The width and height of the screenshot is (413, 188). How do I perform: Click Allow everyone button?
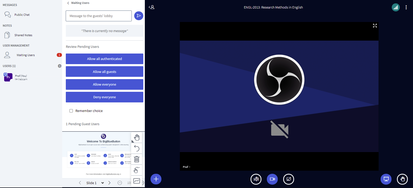[x=104, y=84]
